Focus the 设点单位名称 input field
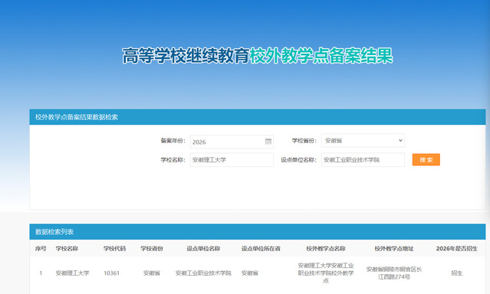This screenshot has height=294, width=490. (x=363, y=160)
